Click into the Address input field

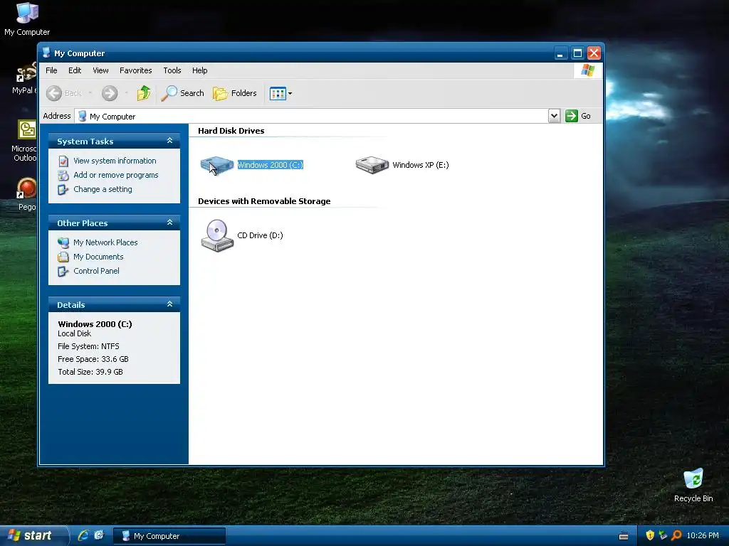312,116
